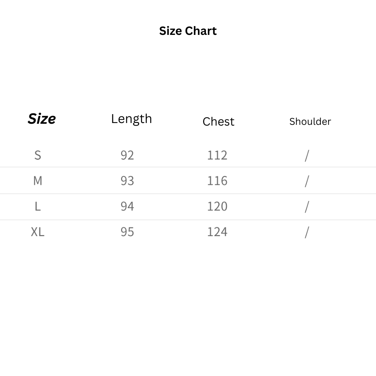
Task: Select the Chest column header
Action: [218, 122]
